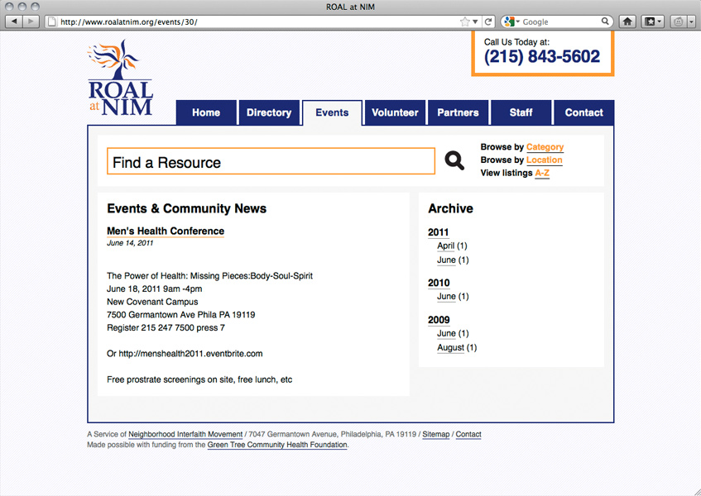Click the phone number (215) 843-5602
The height and width of the screenshot is (496, 701).
click(542, 57)
